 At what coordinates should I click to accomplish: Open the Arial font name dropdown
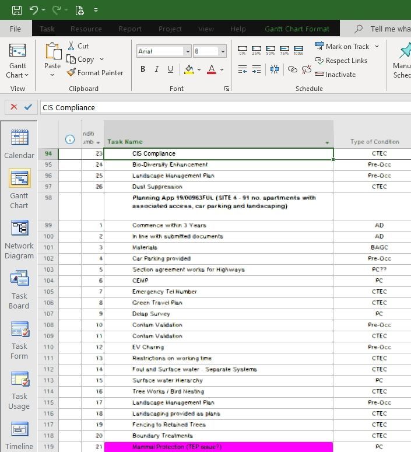[x=188, y=51]
